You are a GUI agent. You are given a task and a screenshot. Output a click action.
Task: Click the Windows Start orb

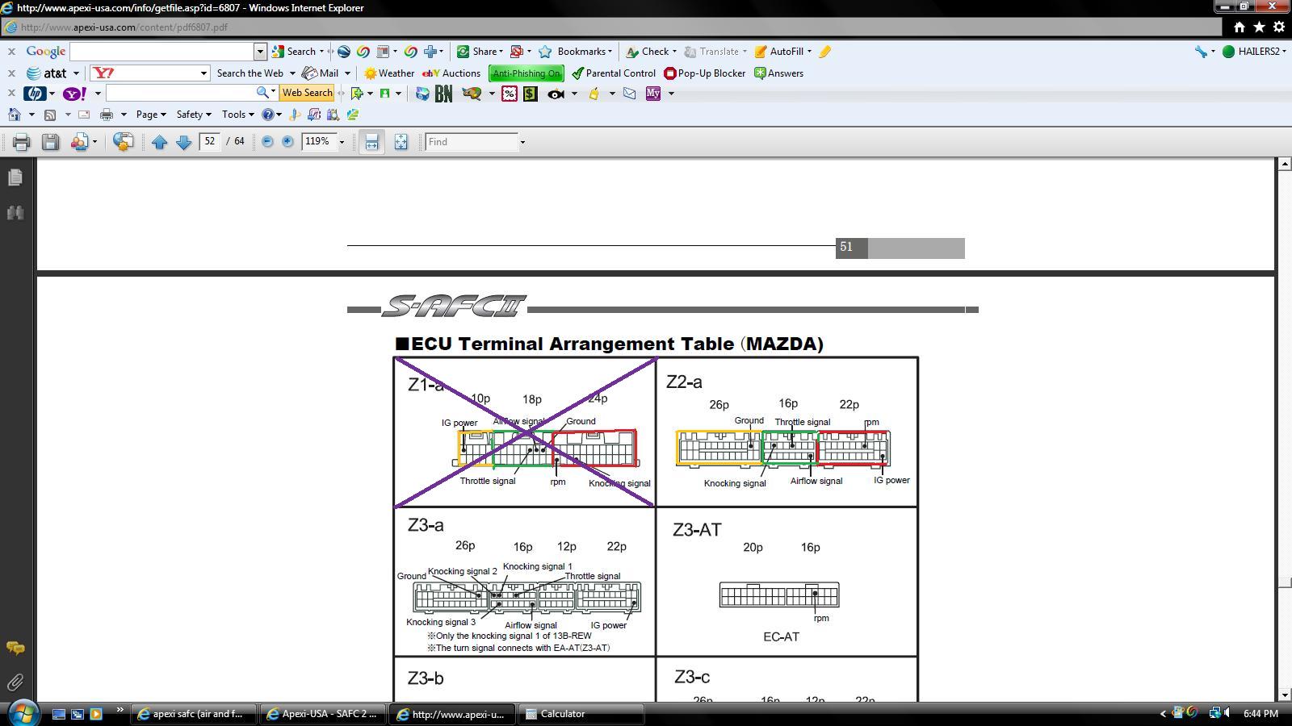pos(23,713)
